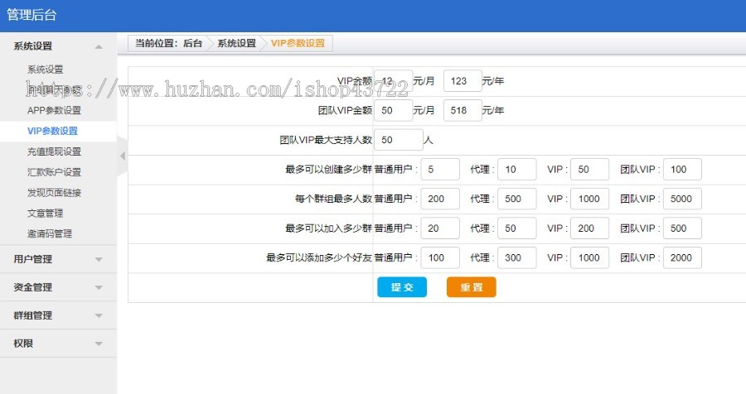Image resolution: width=746 pixels, height=394 pixels.
Task: Collapse sidebar with the left arrow handle
Action: pos(123,156)
